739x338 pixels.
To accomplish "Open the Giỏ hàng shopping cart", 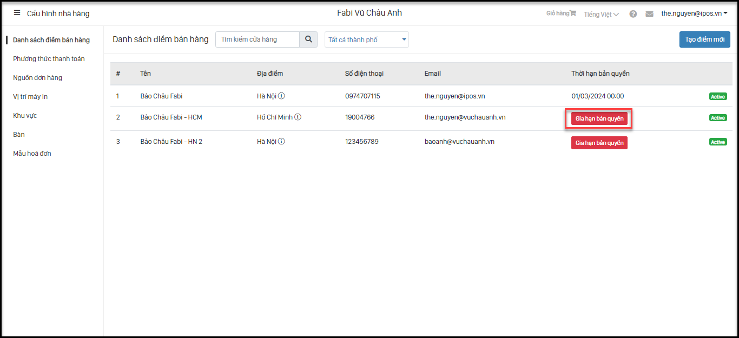I will tap(561, 14).
